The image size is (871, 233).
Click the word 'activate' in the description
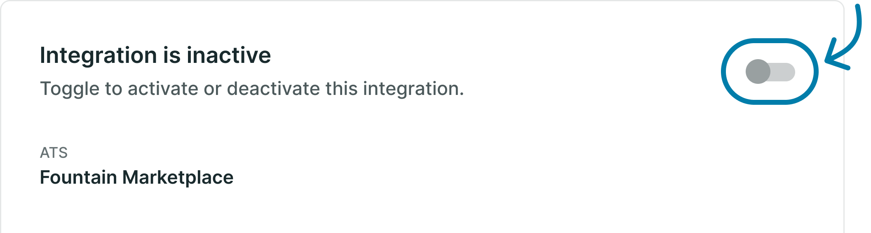163,89
